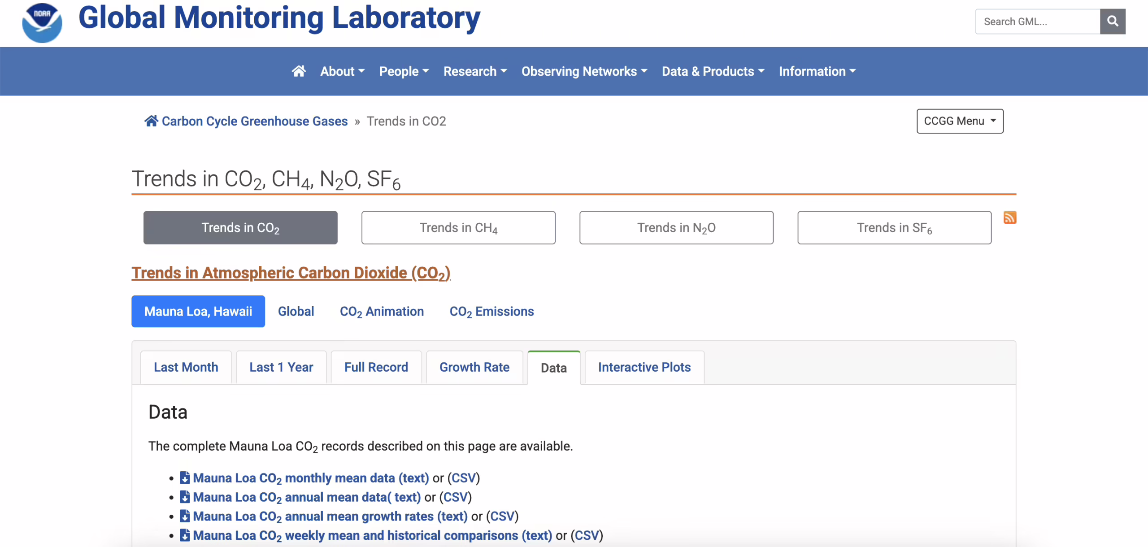Expand the Research dropdown
Viewport: 1148px width, 547px height.
click(x=475, y=71)
